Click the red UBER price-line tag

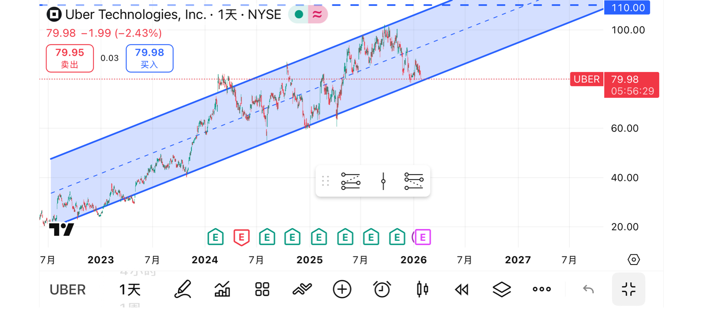tap(586, 79)
